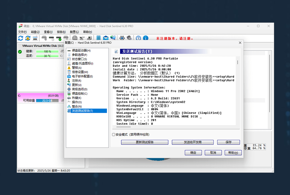Click the blue refresh arrows toolbar icon
The image size is (290, 195).
[x=21, y=38]
